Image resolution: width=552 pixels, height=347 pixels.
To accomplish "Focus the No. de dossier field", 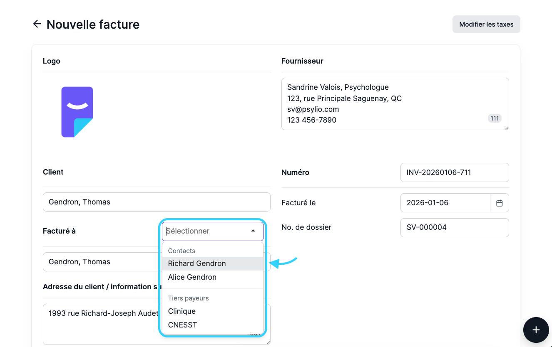I will [454, 228].
